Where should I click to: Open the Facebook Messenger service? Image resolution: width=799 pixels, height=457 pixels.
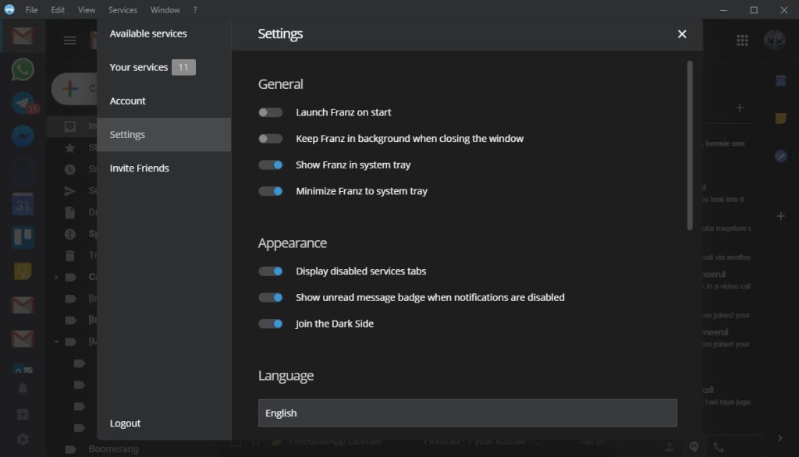pos(23,137)
